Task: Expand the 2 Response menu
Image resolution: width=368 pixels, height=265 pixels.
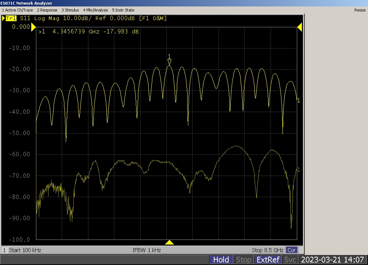Action: pyautogui.click(x=47, y=10)
